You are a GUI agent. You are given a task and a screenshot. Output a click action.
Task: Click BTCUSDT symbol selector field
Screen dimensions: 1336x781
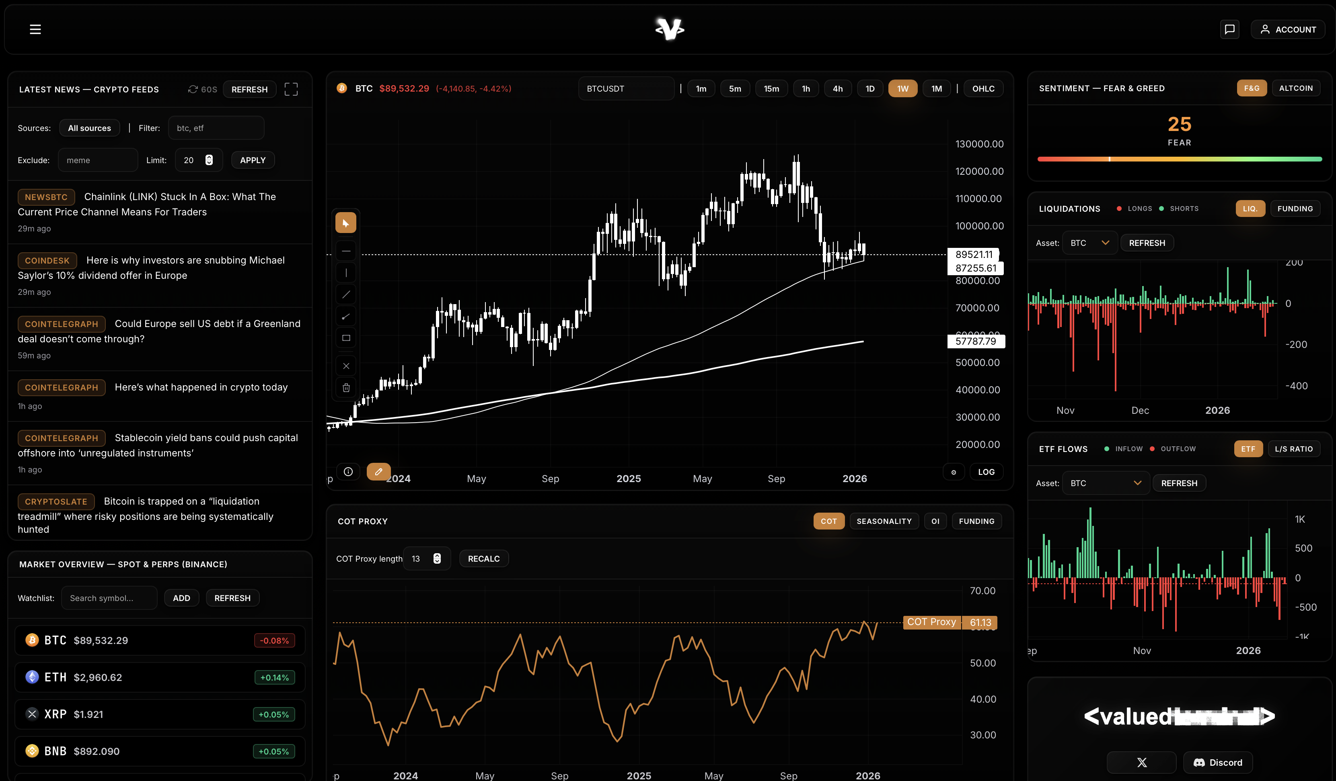(626, 88)
